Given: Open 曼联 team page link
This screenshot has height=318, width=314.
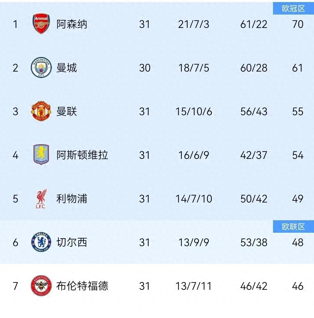Looking at the screenshot, I should 67,111.
